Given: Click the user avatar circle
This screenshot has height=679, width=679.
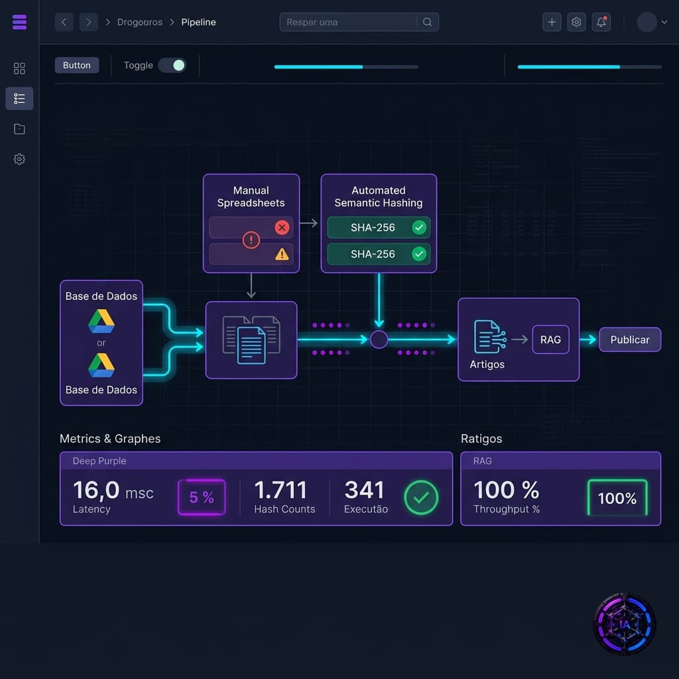Looking at the screenshot, I should point(647,22).
